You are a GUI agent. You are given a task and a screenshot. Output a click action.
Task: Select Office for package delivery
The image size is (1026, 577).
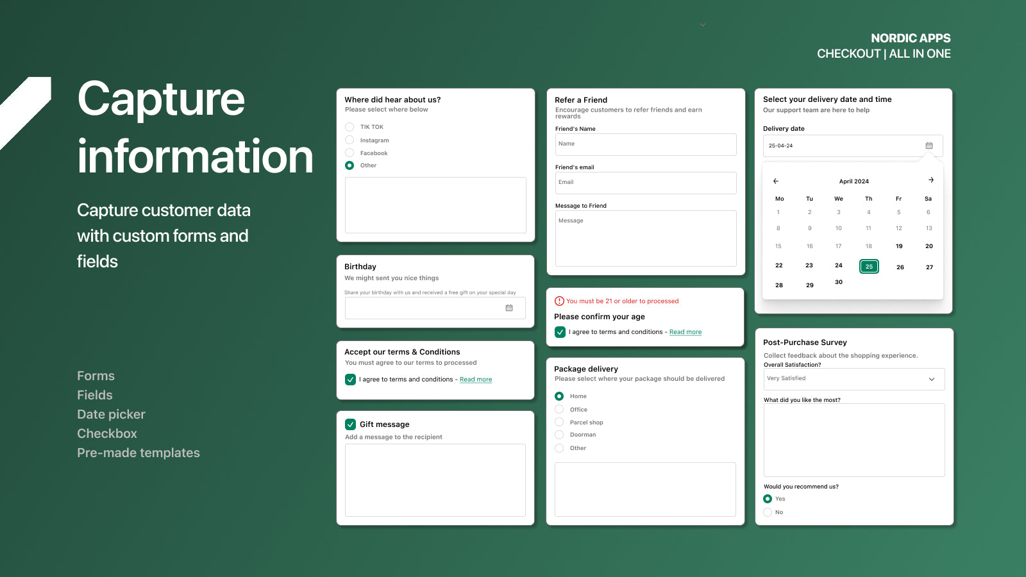point(559,409)
